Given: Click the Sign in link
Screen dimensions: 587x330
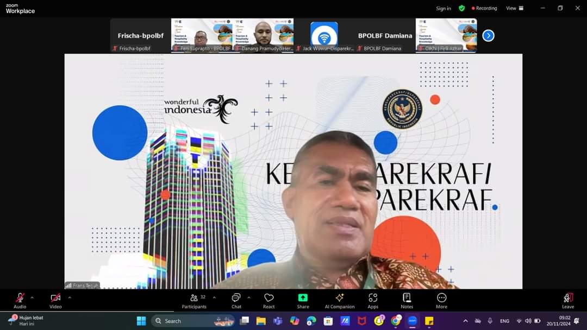Looking at the screenshot, I should [x=444, y=8].
